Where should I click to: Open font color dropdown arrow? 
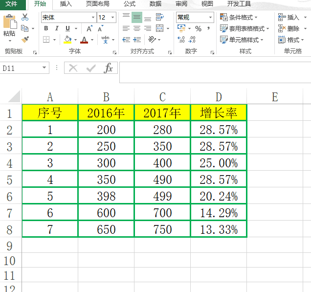[92, 40]
